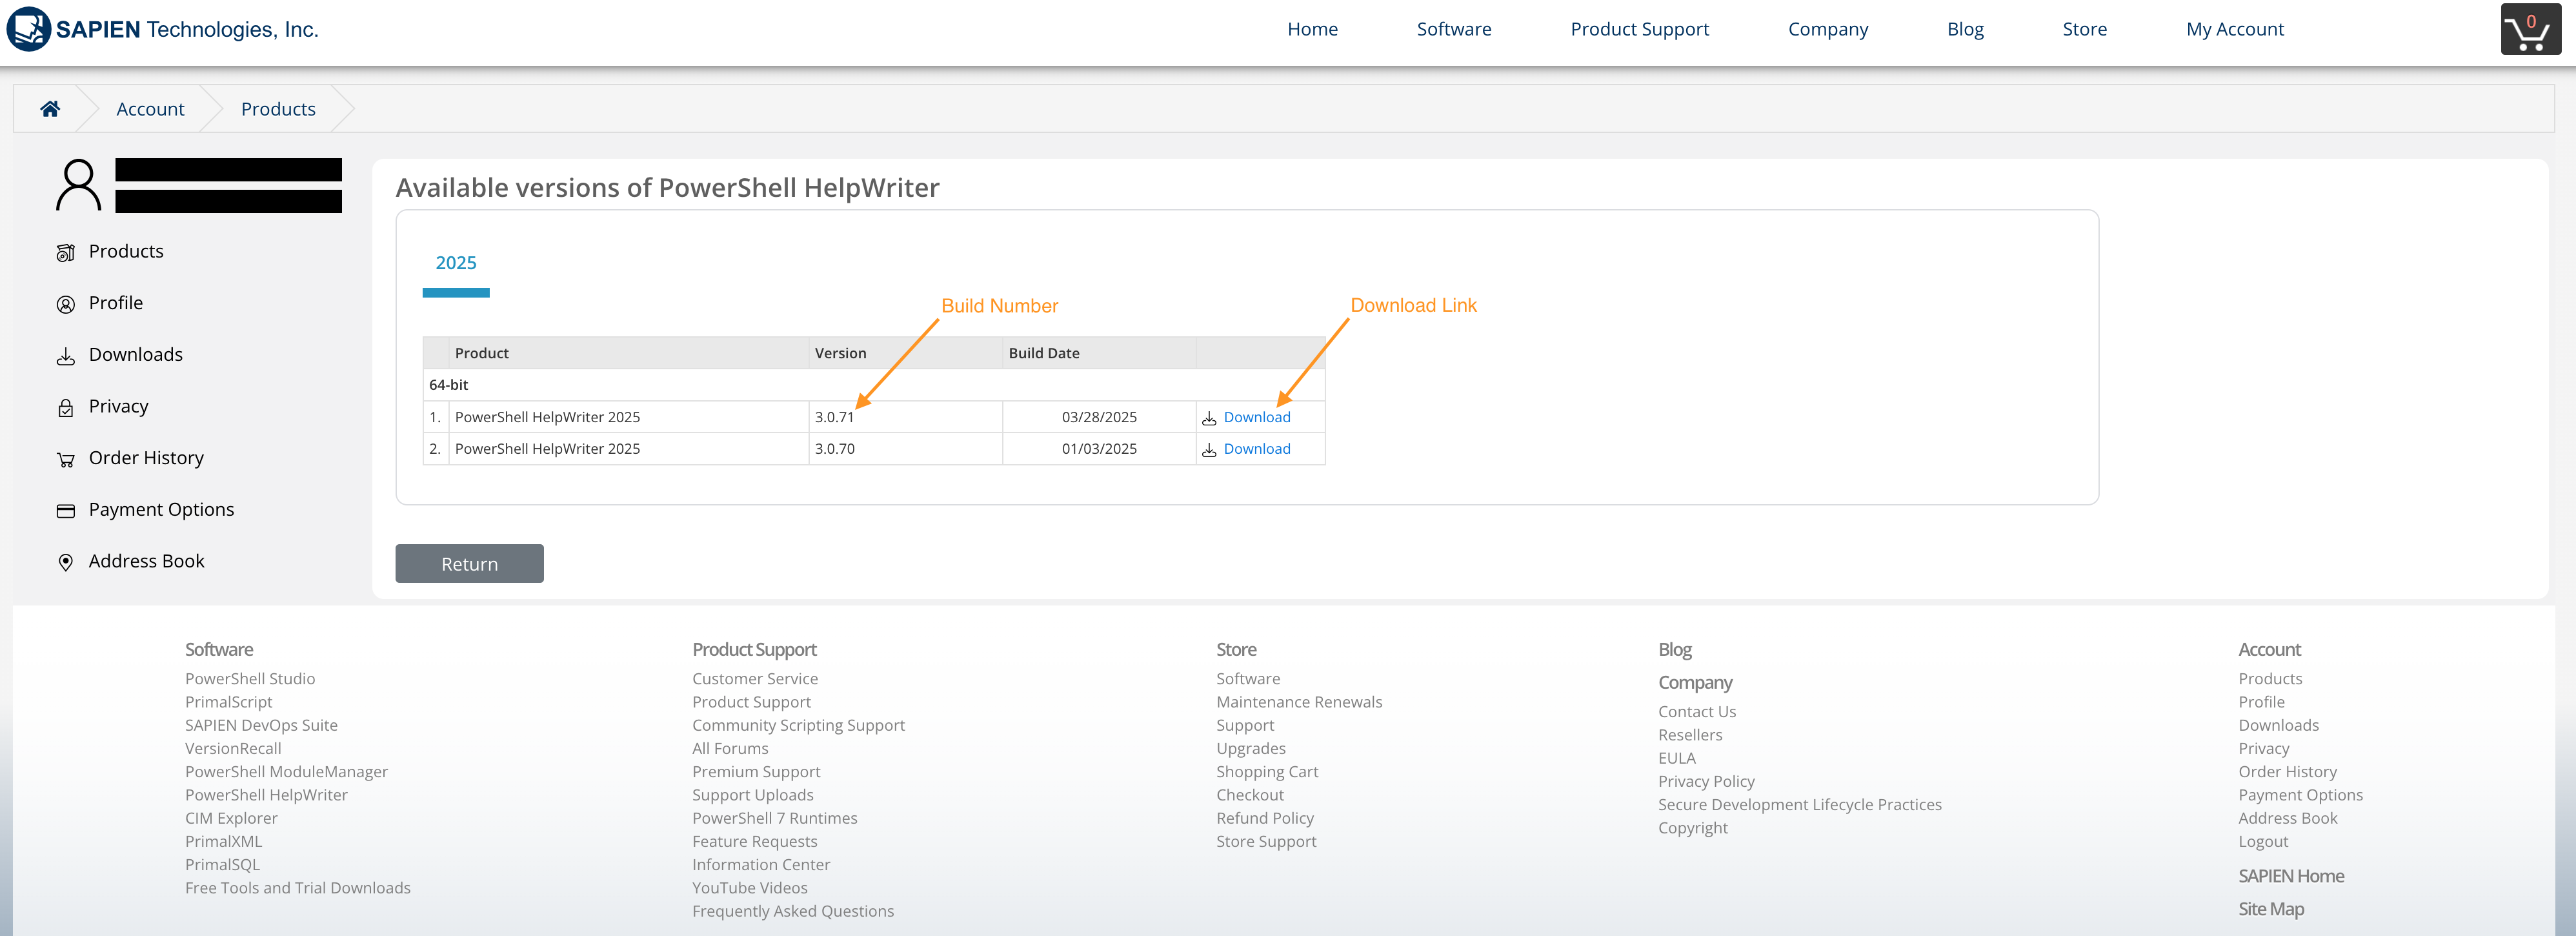Open Refund Policy footer link
The height and width of the screenshot is (936, 2576).
1265,818
